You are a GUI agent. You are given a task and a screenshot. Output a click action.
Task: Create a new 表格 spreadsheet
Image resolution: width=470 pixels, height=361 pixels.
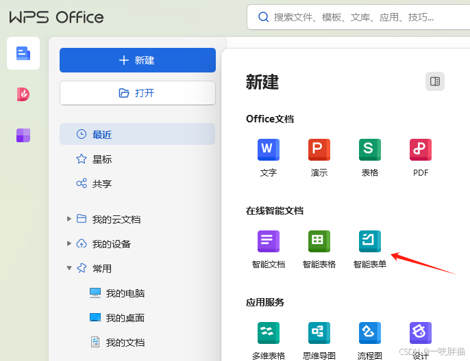coord(370,158)
